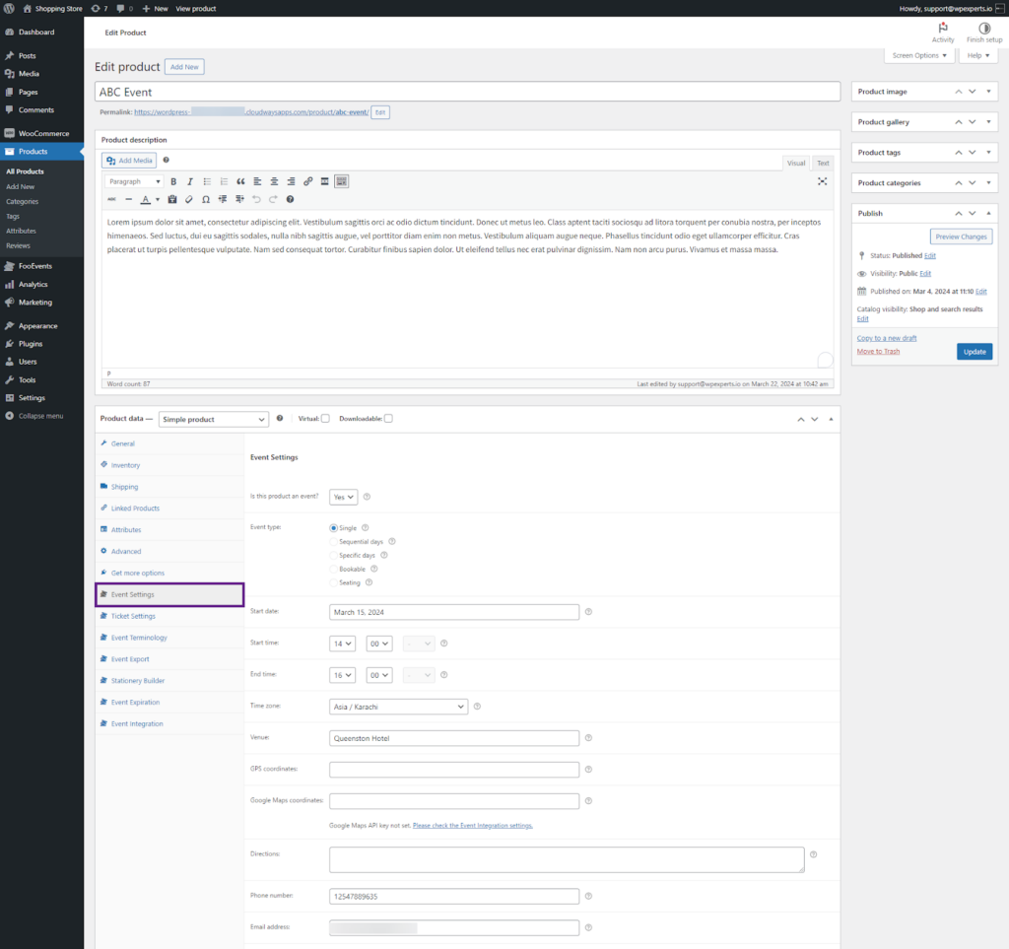Click the Move to Trash link
Viewport: 1009px width, 949px height.
pyautogui.click(x=878, y=351)
